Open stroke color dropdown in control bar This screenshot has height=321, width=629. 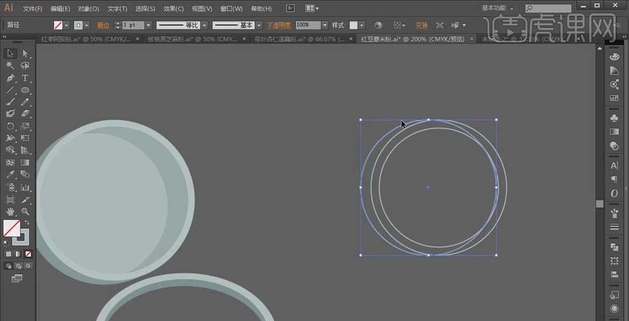click(86, 25)
